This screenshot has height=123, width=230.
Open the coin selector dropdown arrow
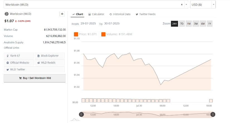click(186, 4)
